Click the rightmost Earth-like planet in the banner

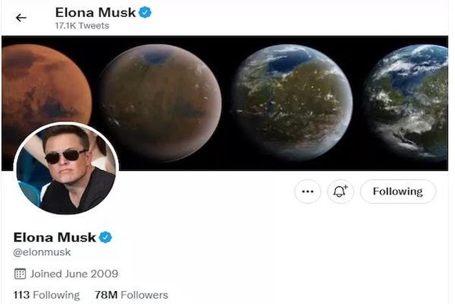click(x=409, y=102)
